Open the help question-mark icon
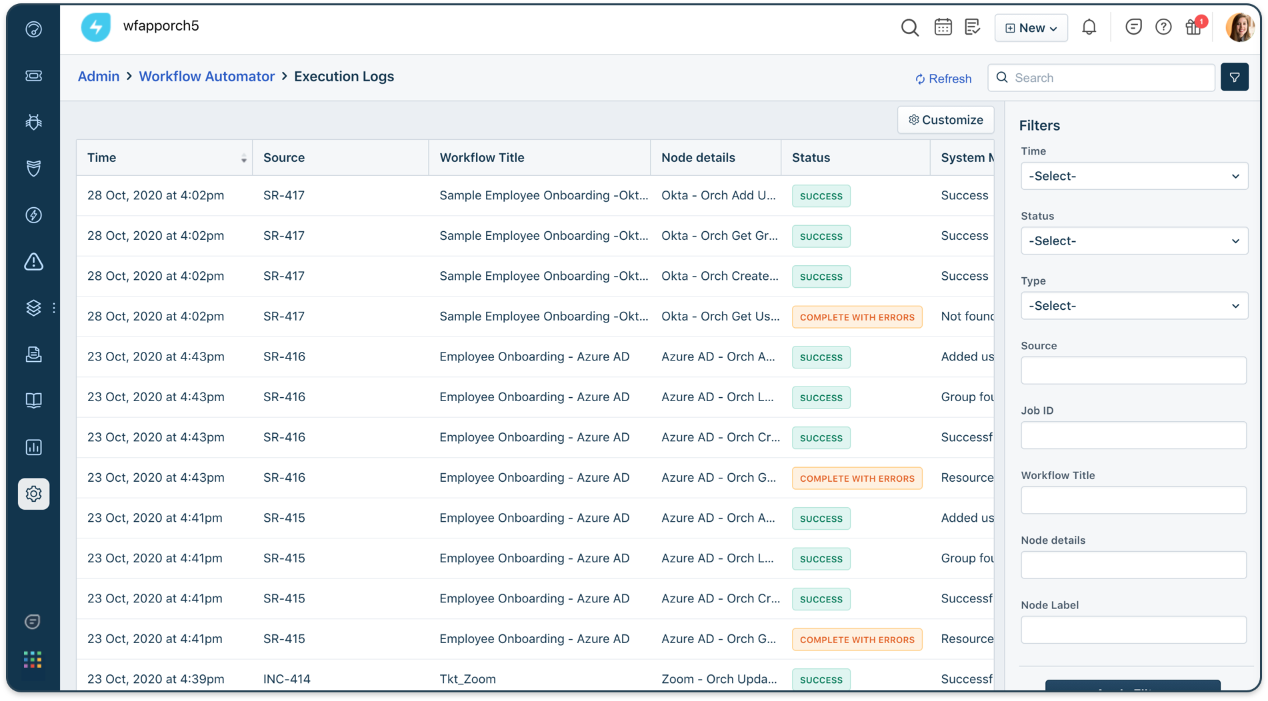 [1163, 27]
